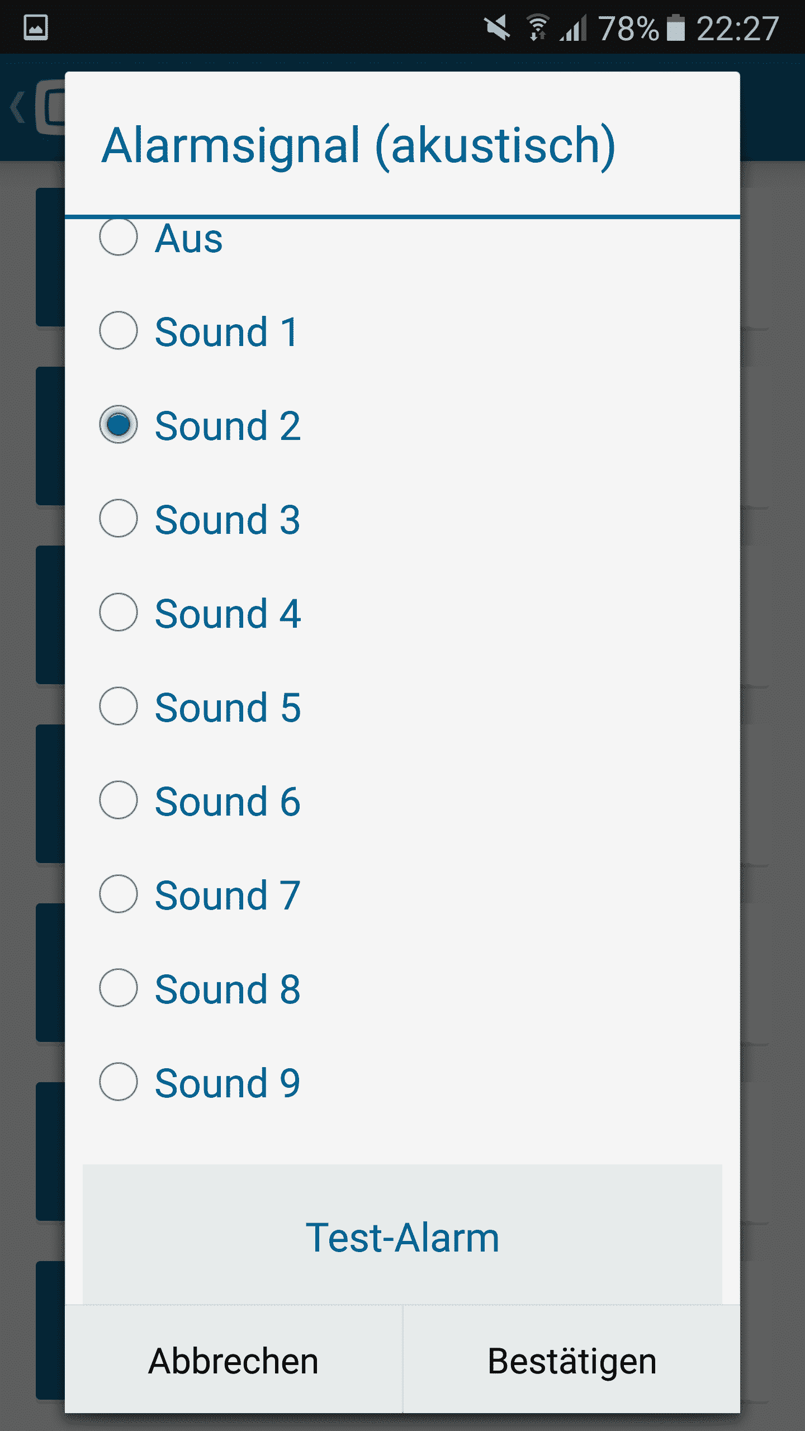Select Sound 3 alarm signal

pyautogui.click(x=119, y=519)
